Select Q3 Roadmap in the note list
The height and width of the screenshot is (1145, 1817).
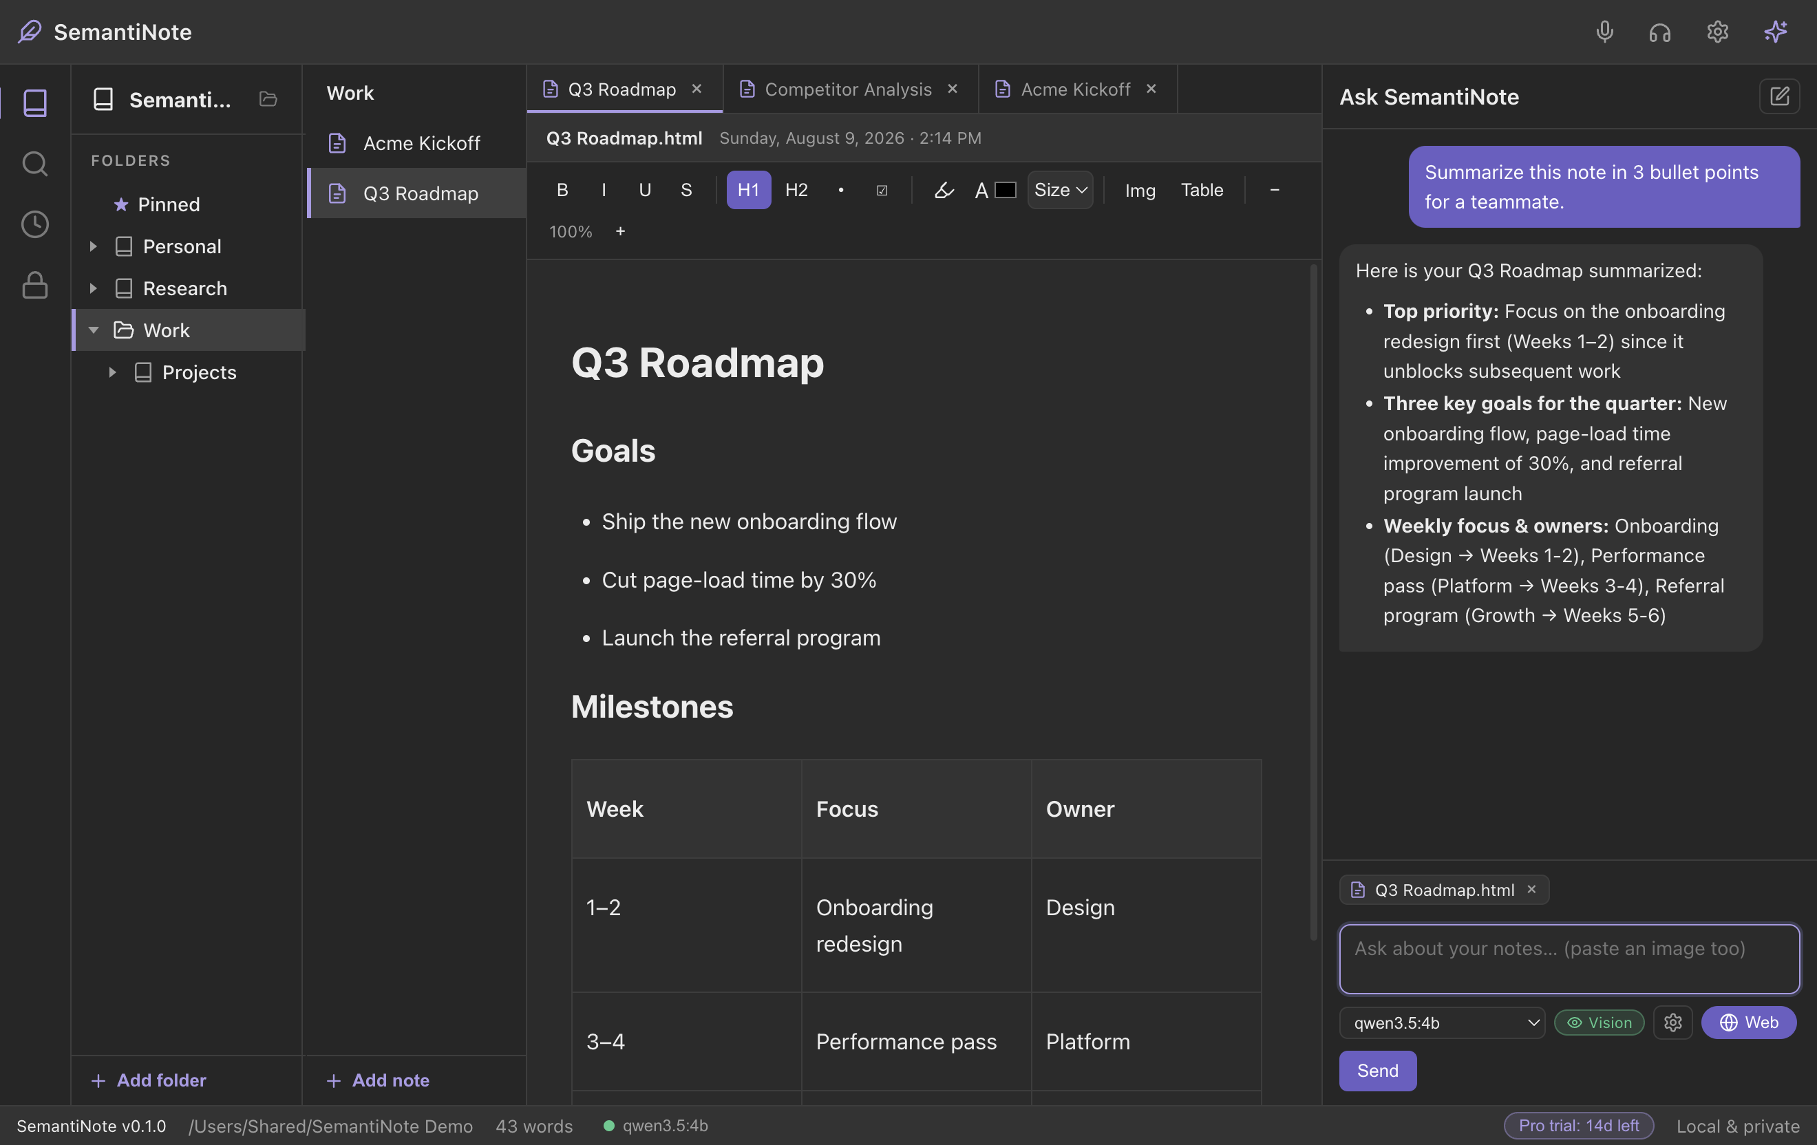click(x=416, y=193)
